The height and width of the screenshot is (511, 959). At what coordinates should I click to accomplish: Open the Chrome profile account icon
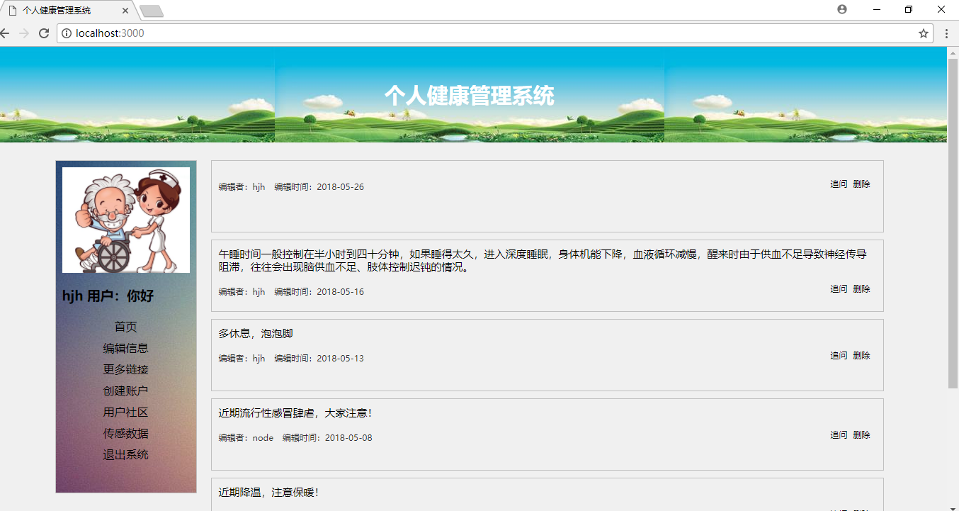[842, 9]
